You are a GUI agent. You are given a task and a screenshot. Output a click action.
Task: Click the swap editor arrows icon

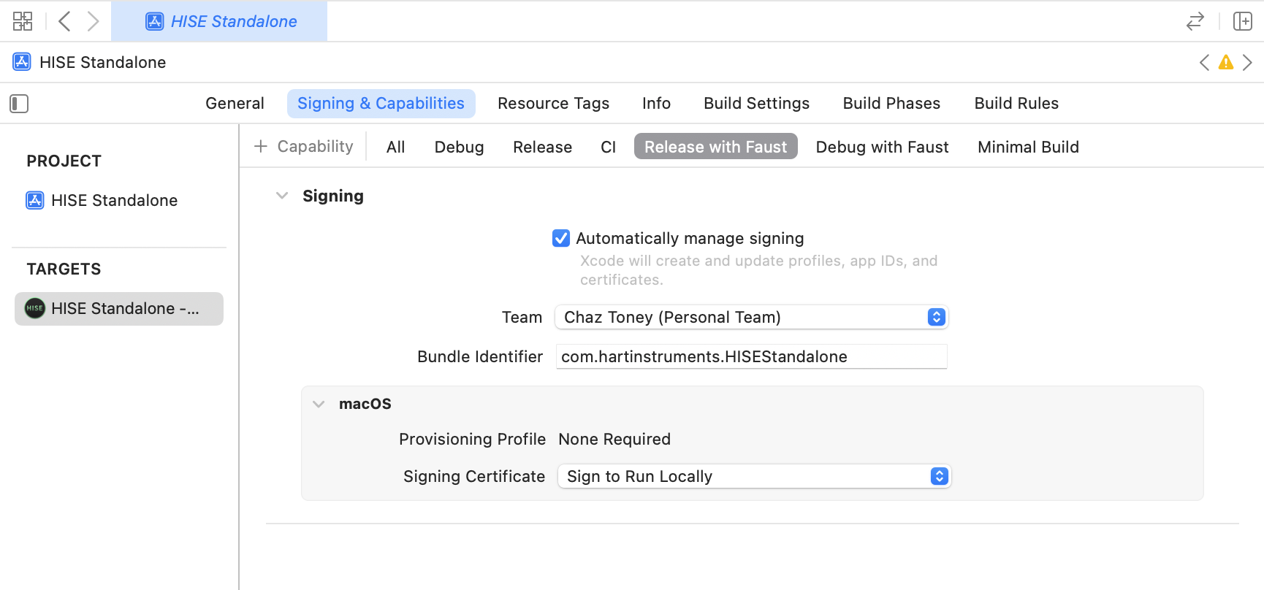click(x=1195, y=21)
